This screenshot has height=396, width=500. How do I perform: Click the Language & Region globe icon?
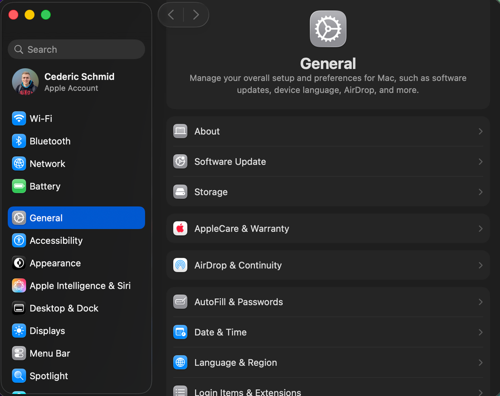tap(180, 363)
